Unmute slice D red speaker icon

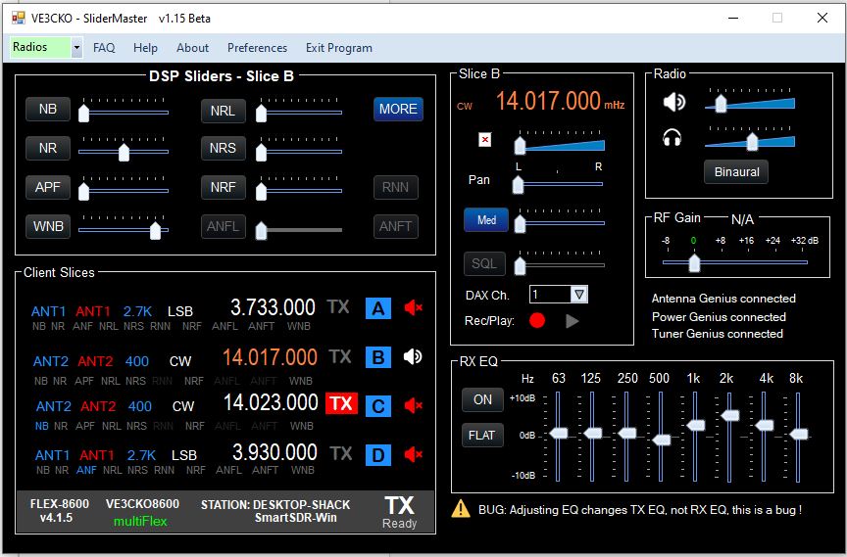[x=413, y=454]
